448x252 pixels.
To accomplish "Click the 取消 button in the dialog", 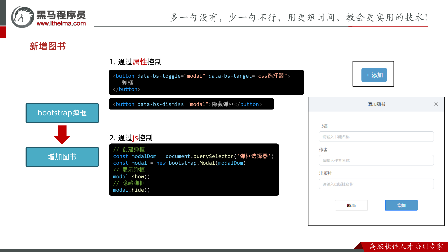I will (351, 205).
